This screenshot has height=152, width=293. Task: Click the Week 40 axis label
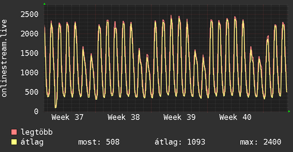tap(235, 117)
